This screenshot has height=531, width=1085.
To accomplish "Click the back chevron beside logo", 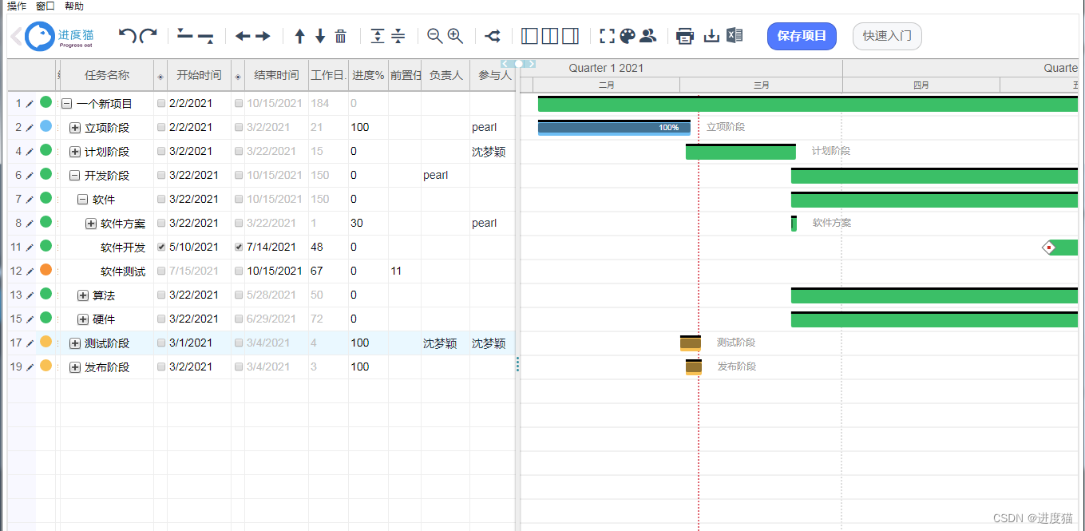I will tap(16, 37).
